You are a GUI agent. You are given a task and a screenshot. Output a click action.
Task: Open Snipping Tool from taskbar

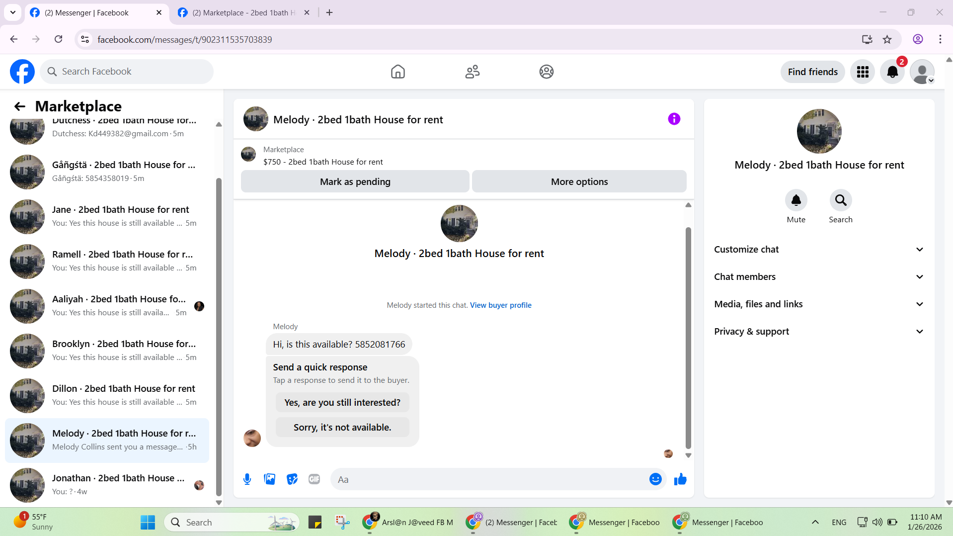(342, 522)
